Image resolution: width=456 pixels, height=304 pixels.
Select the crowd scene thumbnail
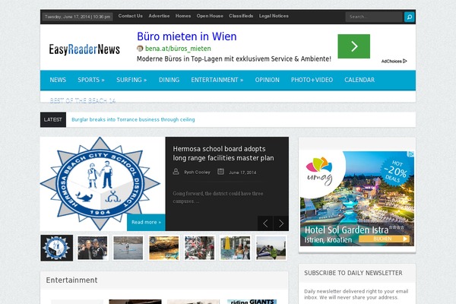pos(199,248)
